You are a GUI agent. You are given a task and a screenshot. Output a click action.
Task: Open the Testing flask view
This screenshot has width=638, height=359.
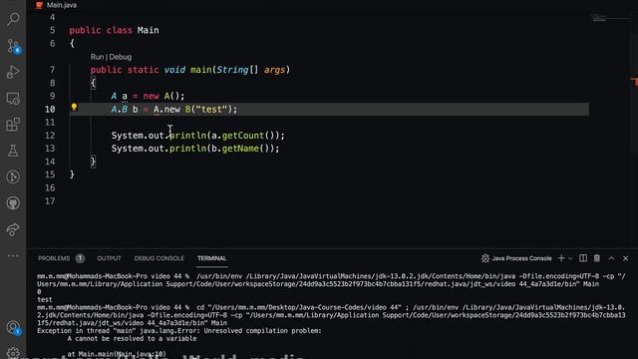tap(13, 151)
